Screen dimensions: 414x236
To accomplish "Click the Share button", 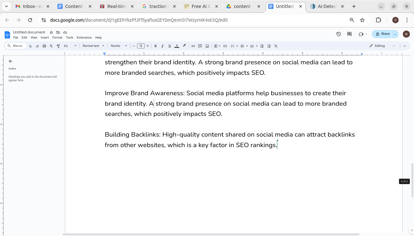I will click(382, 34).
